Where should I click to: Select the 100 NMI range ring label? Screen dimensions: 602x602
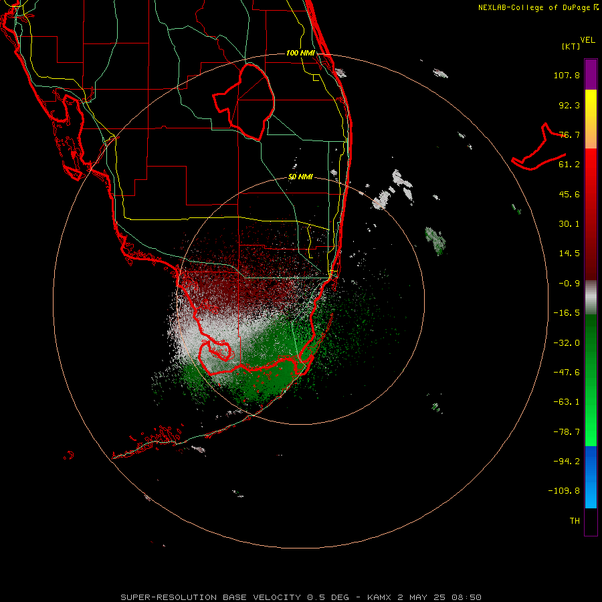click(x=300, y=53)
